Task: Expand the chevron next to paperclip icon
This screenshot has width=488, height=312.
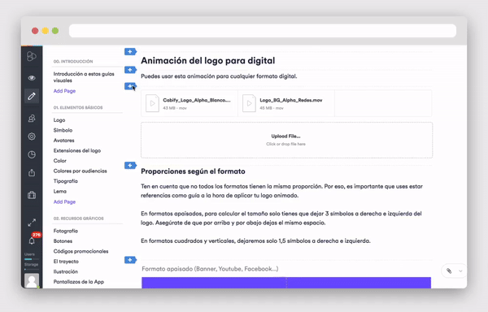Action: [x=460, y=271]
